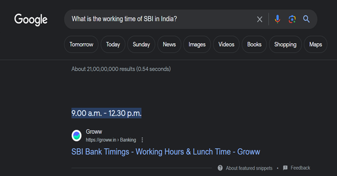Open the SBI Bank Timings Groww link
Image resolution: width=337 pixels, height=176 pixels.
click(x=166, y=152)
